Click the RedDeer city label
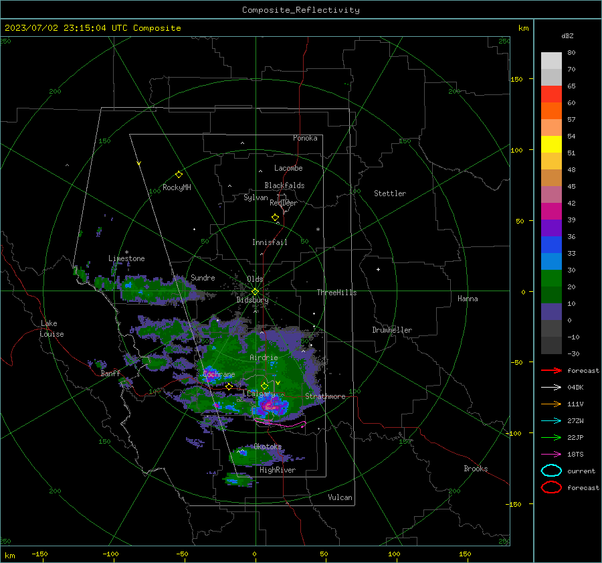Viewport: 602px width, 563px height. point(284,203)
